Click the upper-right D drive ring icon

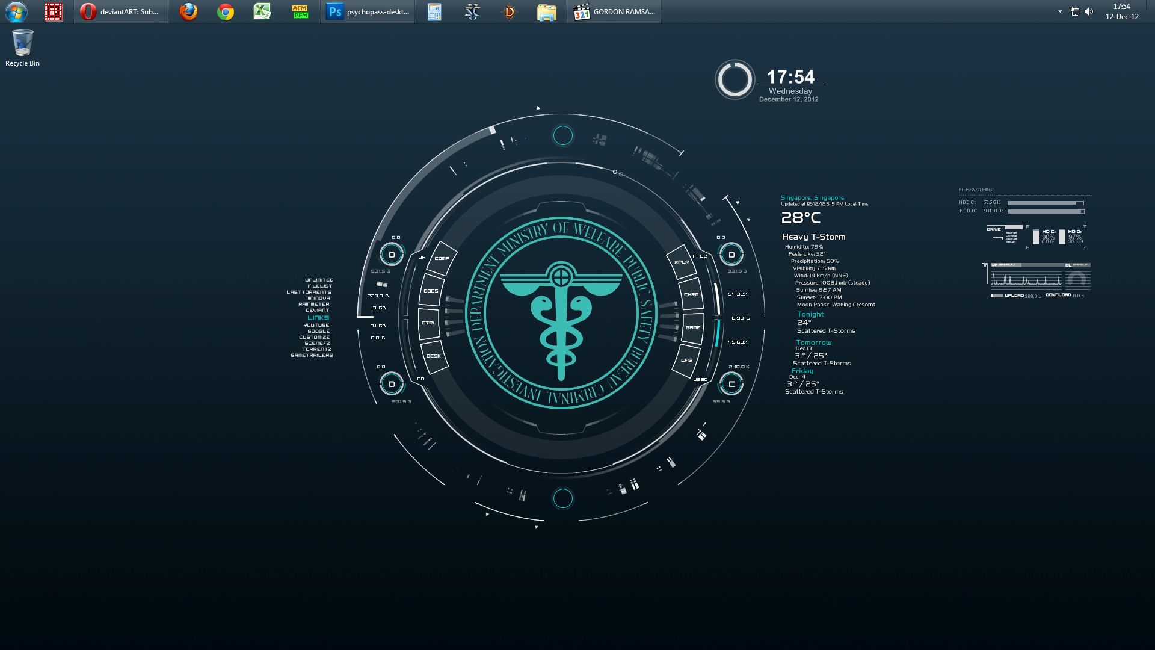click(x=731, y=255)
